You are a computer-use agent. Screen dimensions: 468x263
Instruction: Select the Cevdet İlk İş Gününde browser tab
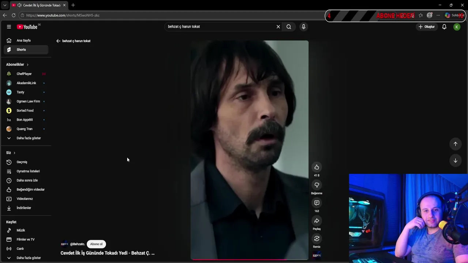[x=38, y=5]
